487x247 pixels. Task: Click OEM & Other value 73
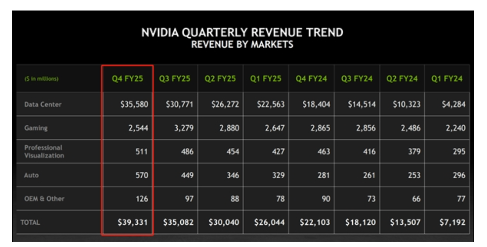[x=371, y=199]
